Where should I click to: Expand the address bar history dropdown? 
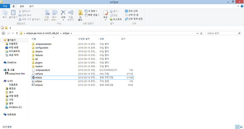[197, 33]
